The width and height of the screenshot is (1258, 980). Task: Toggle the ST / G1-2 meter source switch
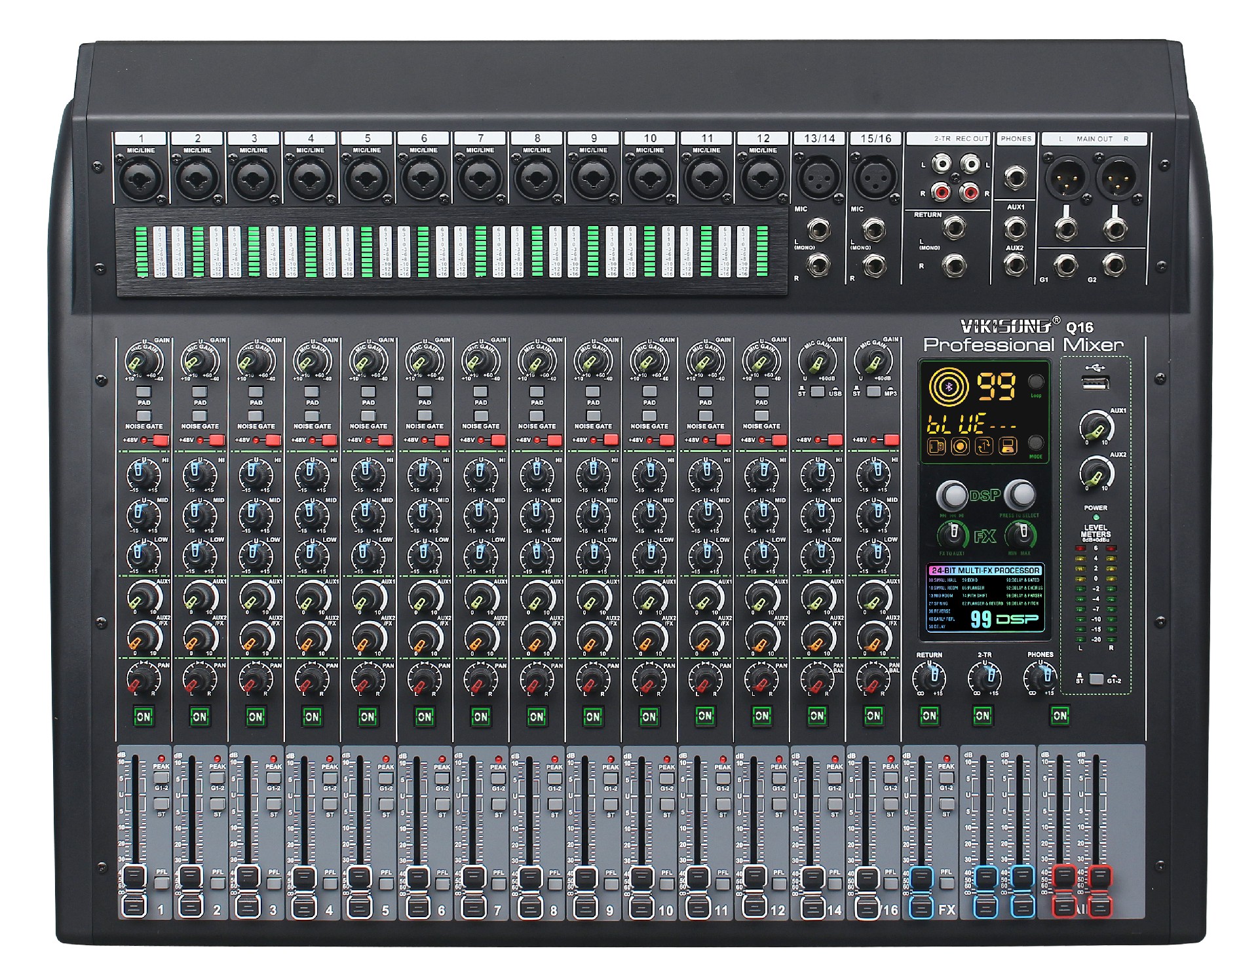click(x=1096, y=679)
